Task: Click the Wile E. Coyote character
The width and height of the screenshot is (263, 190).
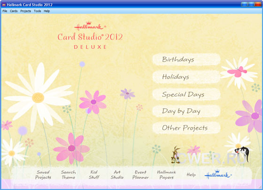Action: click(x=176, y=155)
